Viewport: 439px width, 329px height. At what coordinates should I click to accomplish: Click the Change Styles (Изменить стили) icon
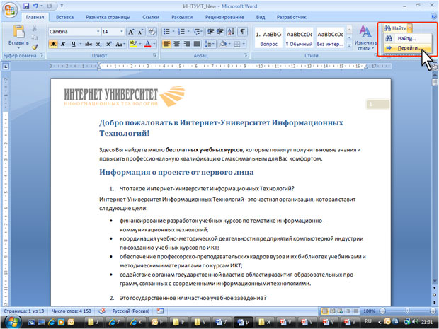[365, 37]
